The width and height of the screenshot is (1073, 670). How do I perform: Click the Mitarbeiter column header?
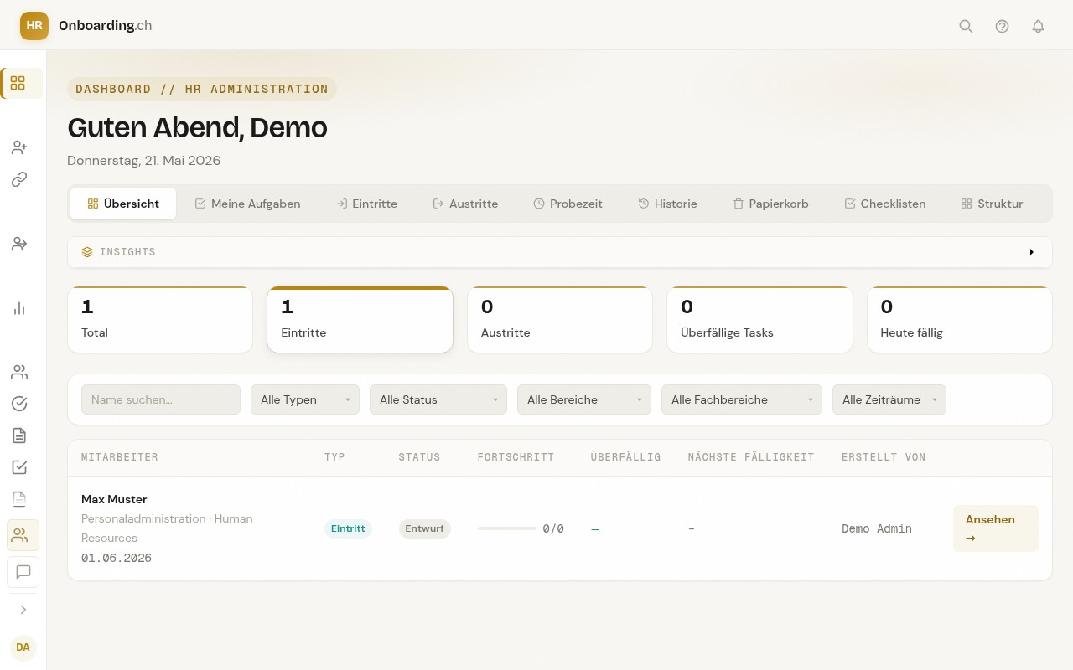tap(120, 457)
